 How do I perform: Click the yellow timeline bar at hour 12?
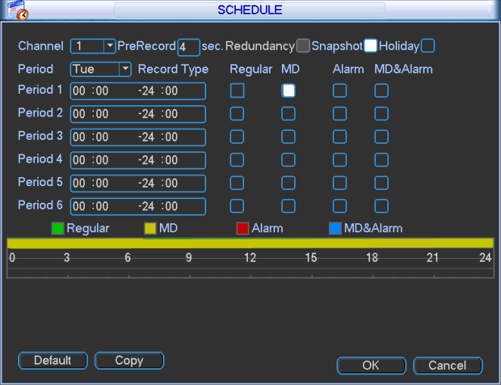(x=250, y=243)
